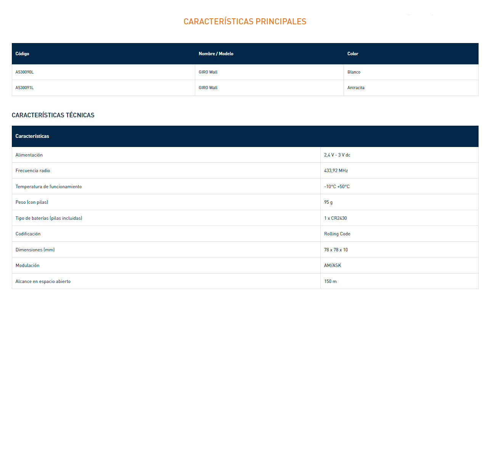Click the AM/ASK modulation value
490x457 pixels.
[333, 265]
